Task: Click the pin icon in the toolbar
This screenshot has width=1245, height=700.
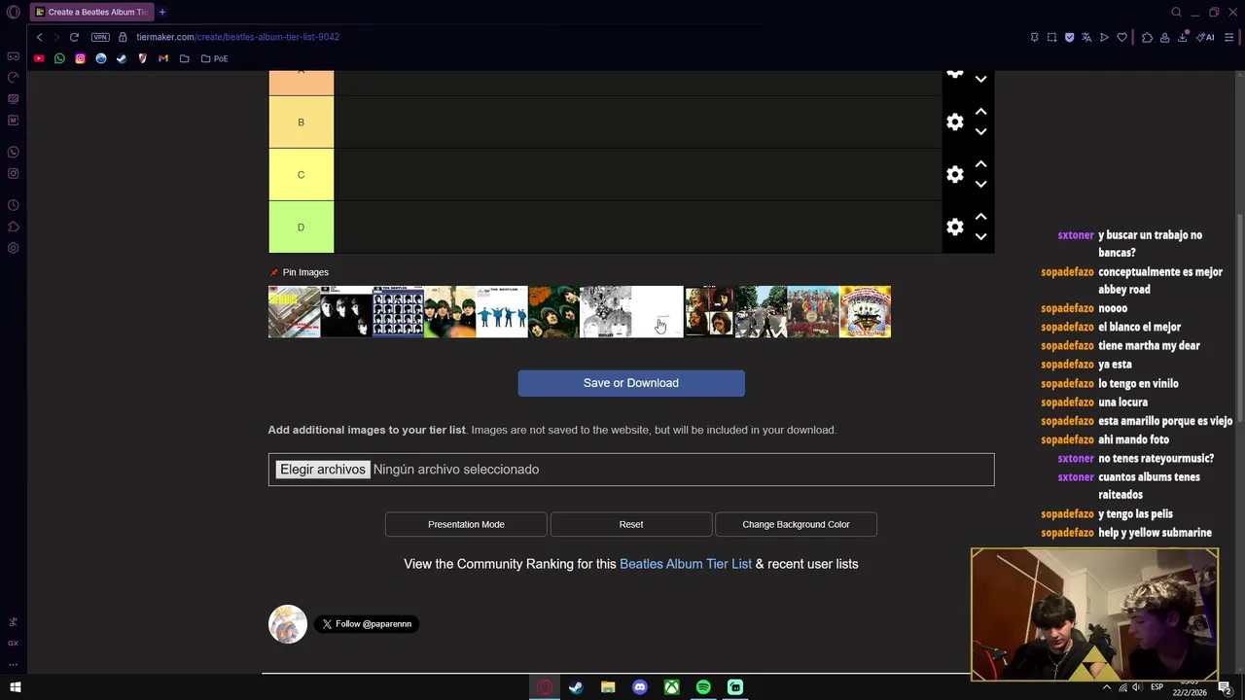Action: (1034, 37)
